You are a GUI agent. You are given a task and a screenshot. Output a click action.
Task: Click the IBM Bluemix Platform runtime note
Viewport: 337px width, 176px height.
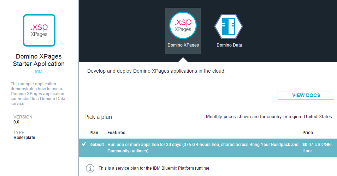(x=154, y=168)
